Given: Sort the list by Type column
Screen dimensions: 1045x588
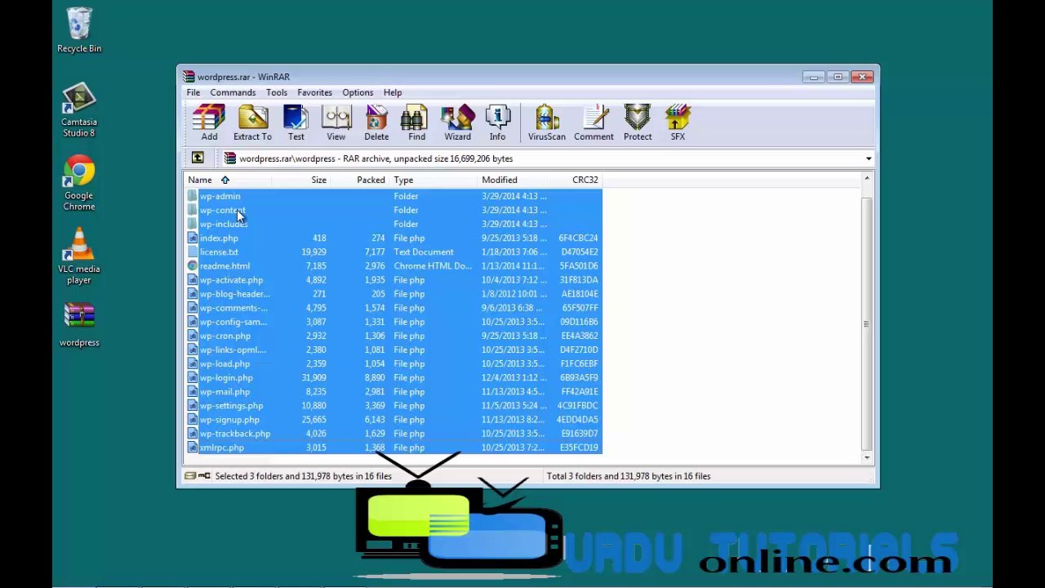Looking at the screenshot, I should (434, 180).
